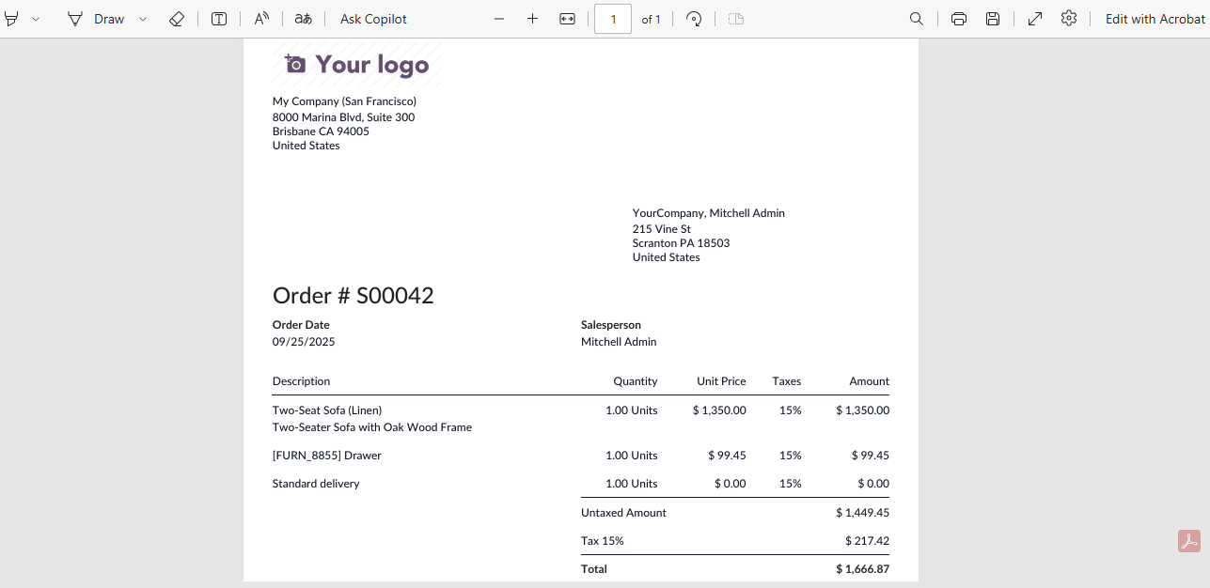Open Ask Copilot

click(x=373, y=19)
